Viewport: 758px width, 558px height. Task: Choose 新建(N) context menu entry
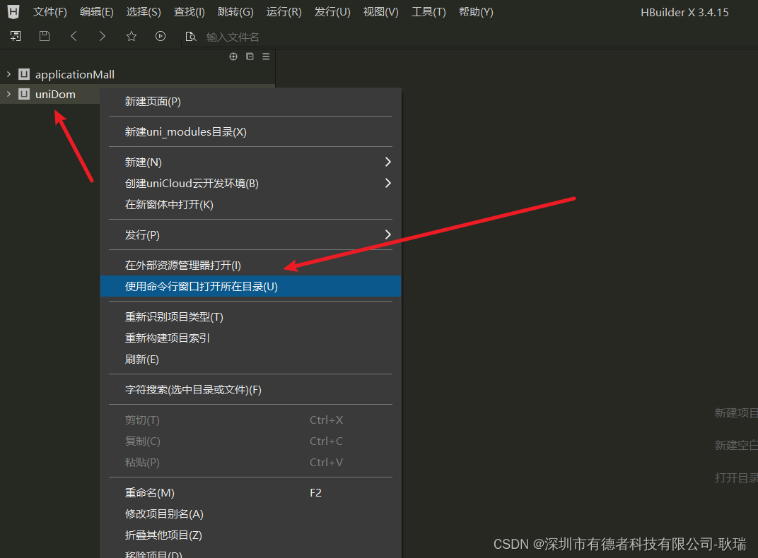point(250,162)
